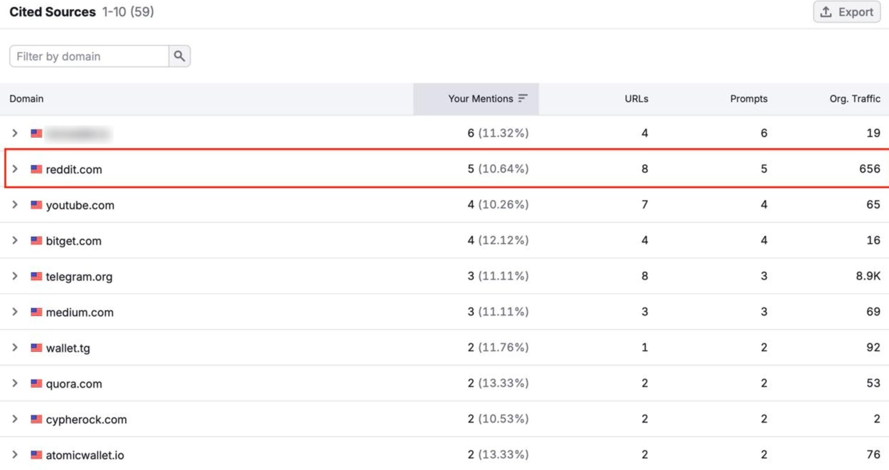Click the 8.9K org traffic value
The width and height of the screenshot is (889, 470).
tap(868, 276)
